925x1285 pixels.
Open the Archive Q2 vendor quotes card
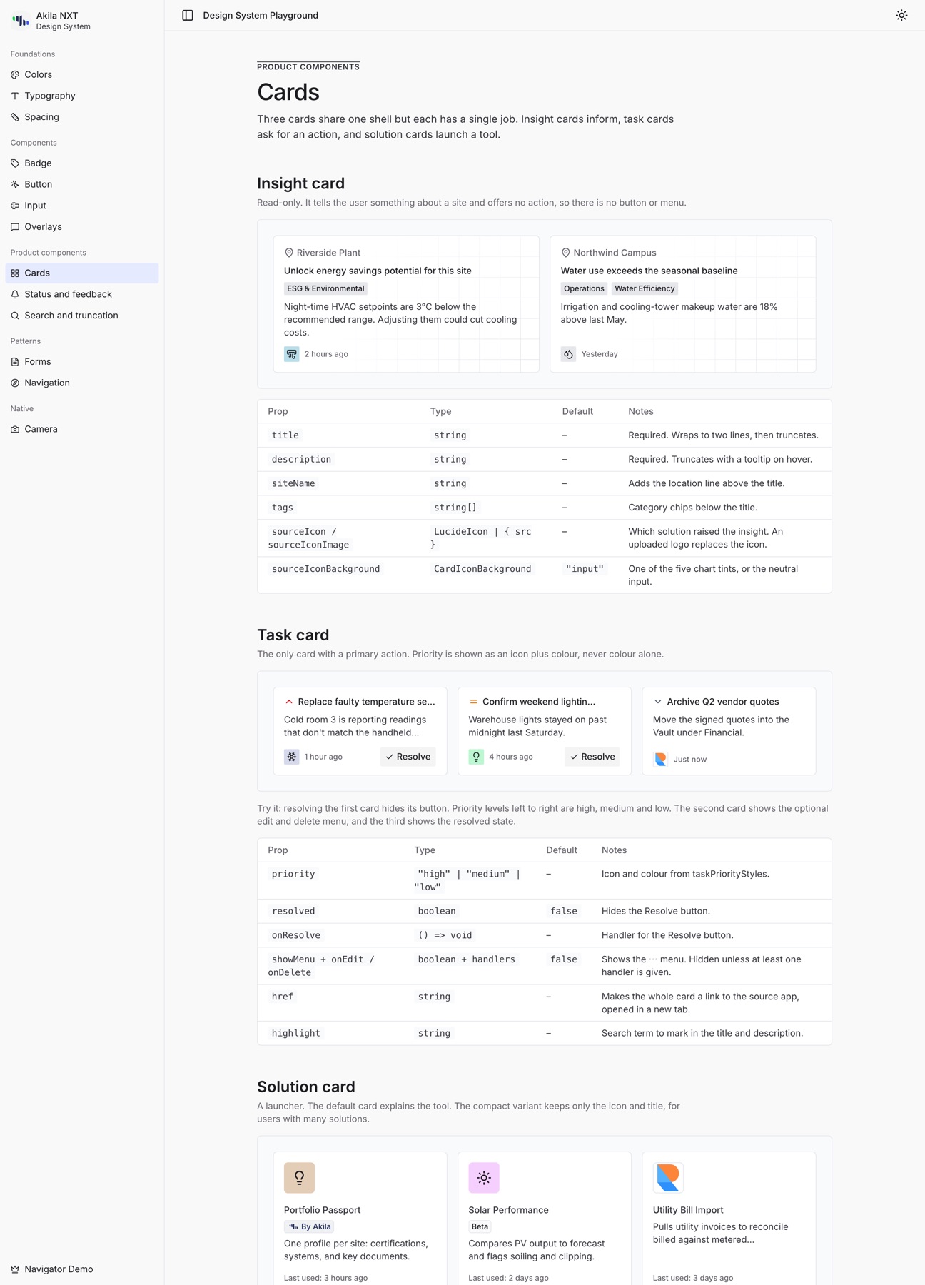[x=729, y=731]
